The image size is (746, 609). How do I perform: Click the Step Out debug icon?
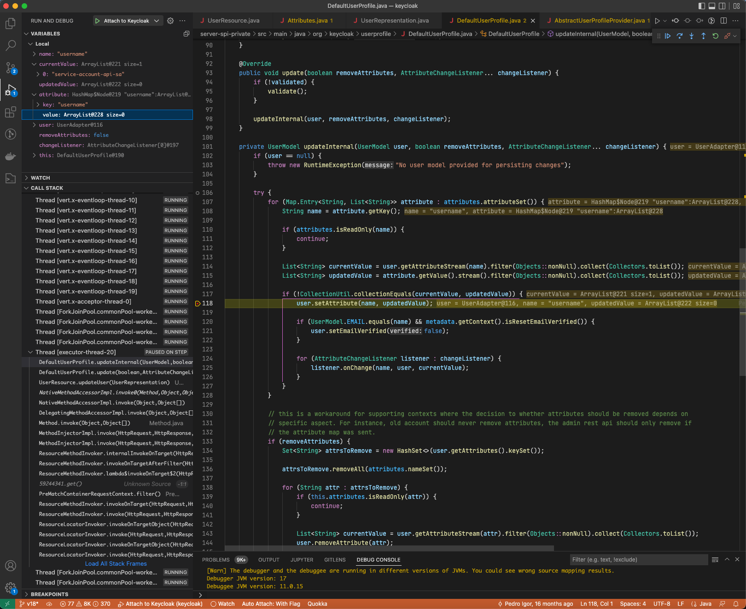pos(703,36)
